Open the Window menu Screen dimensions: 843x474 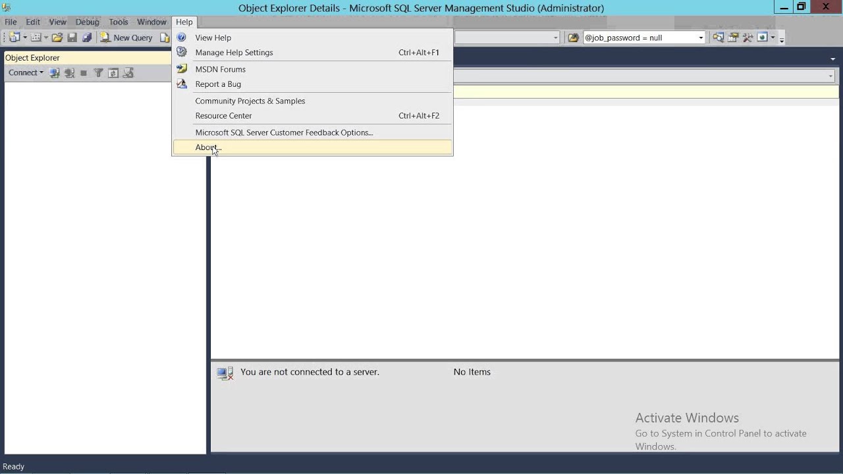pos(151,22)
